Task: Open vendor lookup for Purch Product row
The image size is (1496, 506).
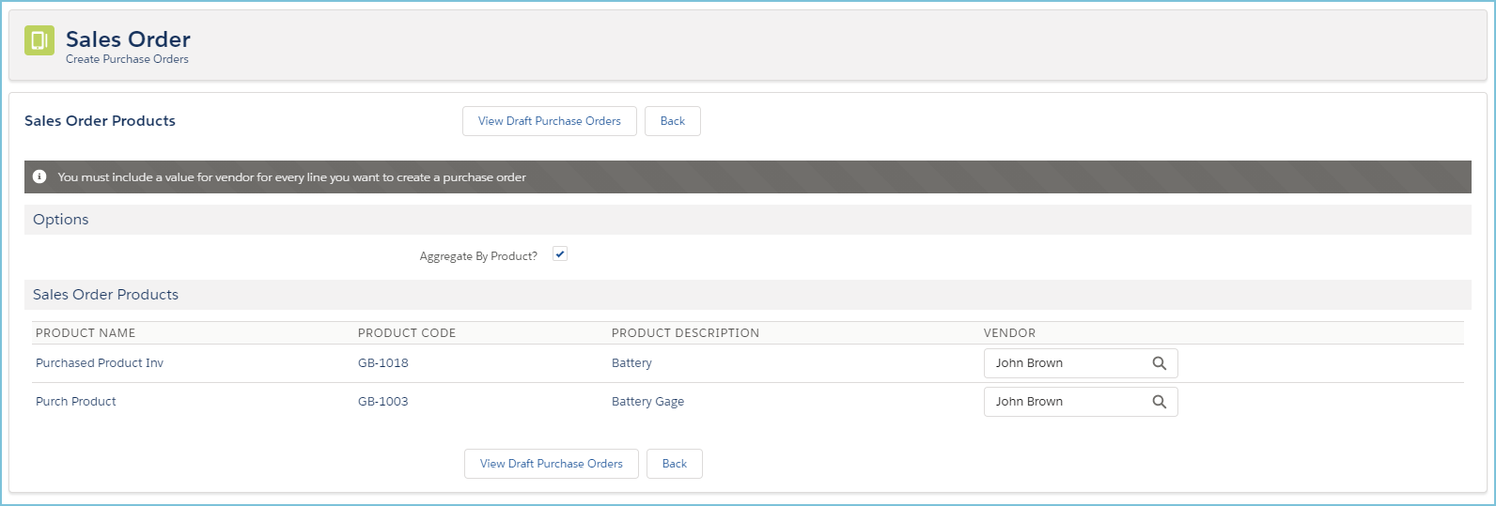Action: 1159,402
